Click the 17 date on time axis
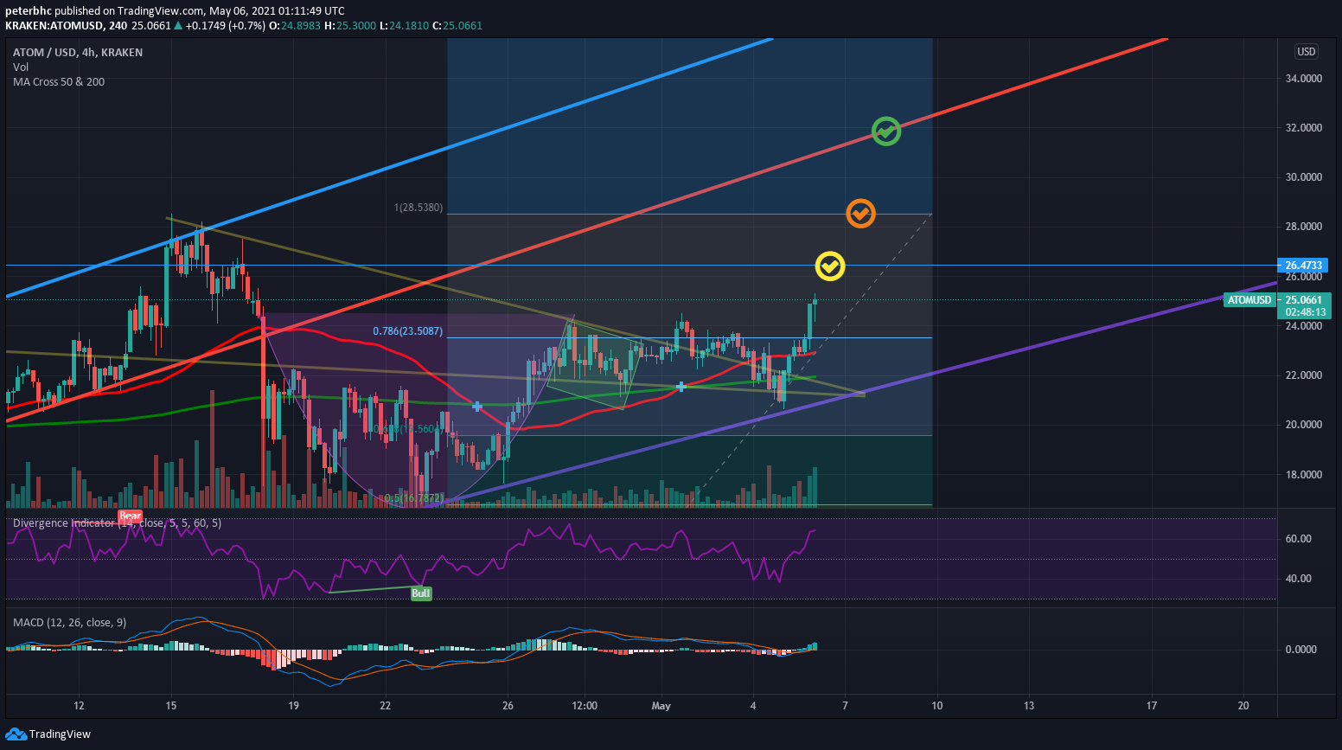 click(x=1152, y=706)
